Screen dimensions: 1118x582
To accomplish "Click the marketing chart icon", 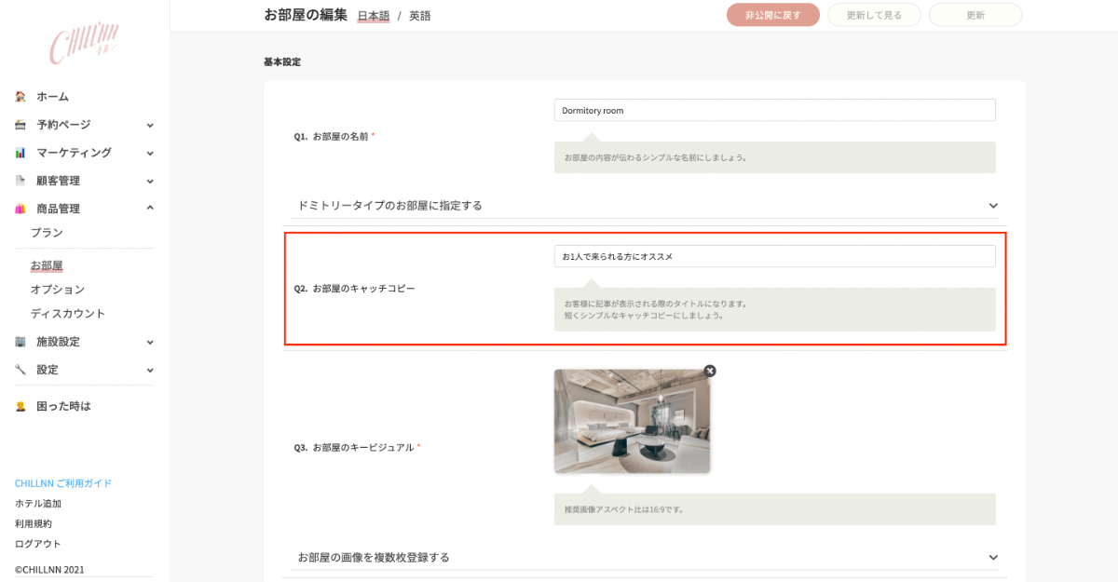I will [x=20, y=153].
